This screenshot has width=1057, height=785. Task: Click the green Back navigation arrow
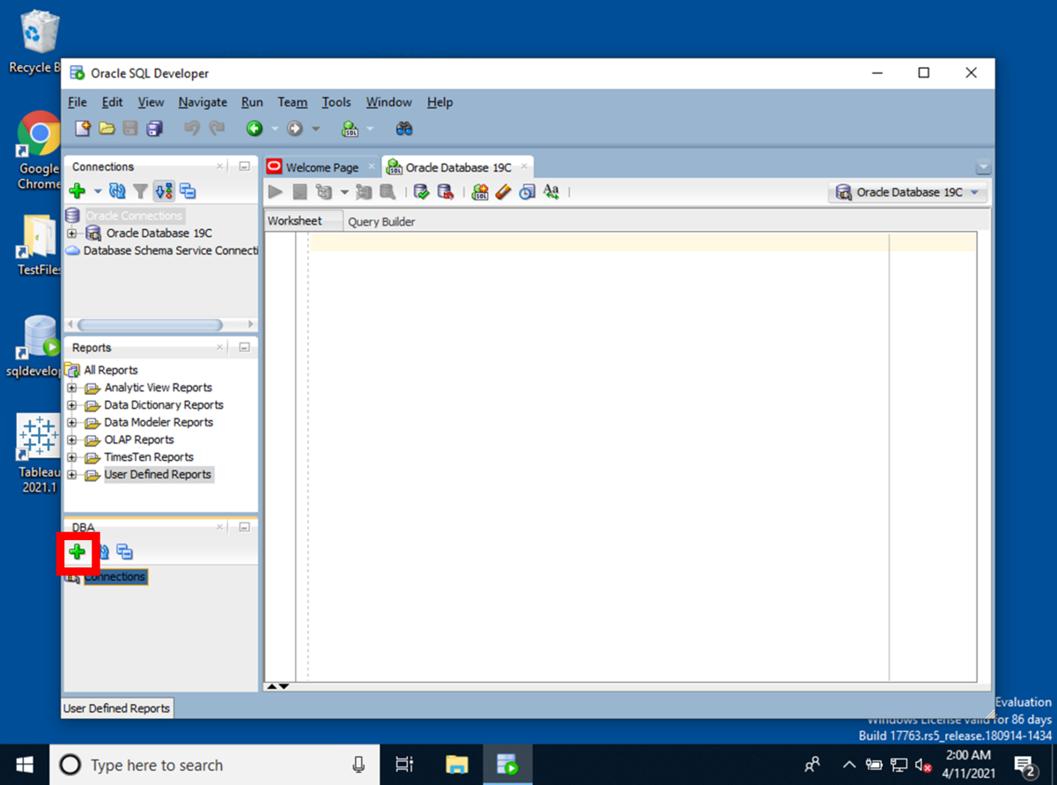click(255, 129)
